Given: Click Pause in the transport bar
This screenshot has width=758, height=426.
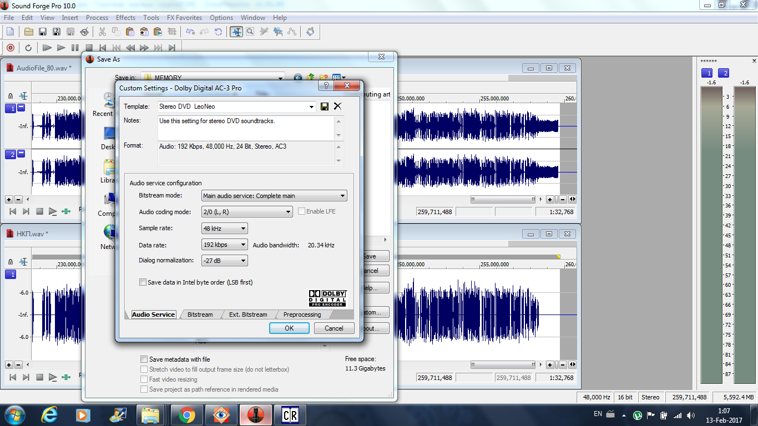Looking at the screenshot, I should click(75, 48).
